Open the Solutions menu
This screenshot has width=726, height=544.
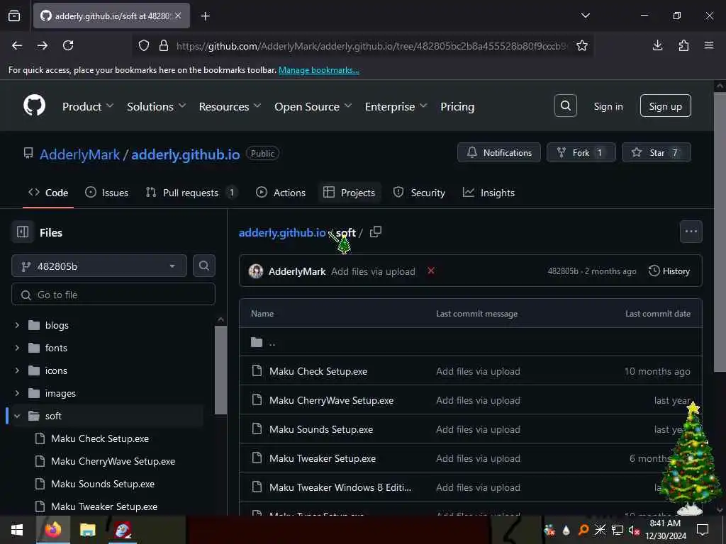(x=157, y=106)
